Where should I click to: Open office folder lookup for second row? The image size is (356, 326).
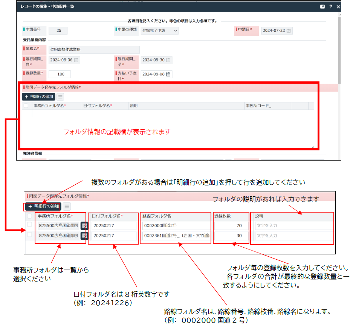pos(84,236)
